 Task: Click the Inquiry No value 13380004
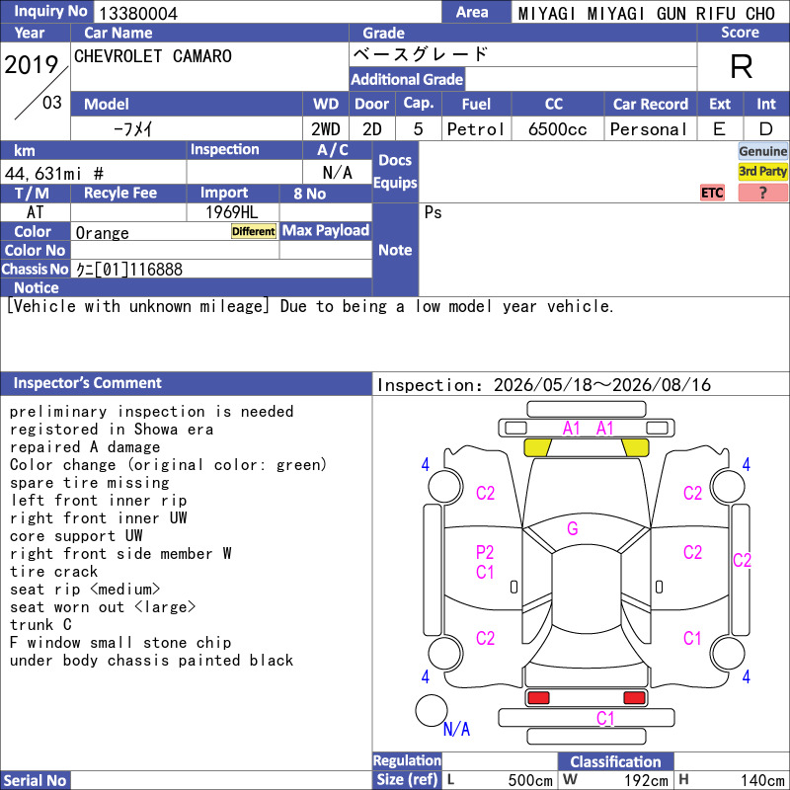(x=138, y=13)
